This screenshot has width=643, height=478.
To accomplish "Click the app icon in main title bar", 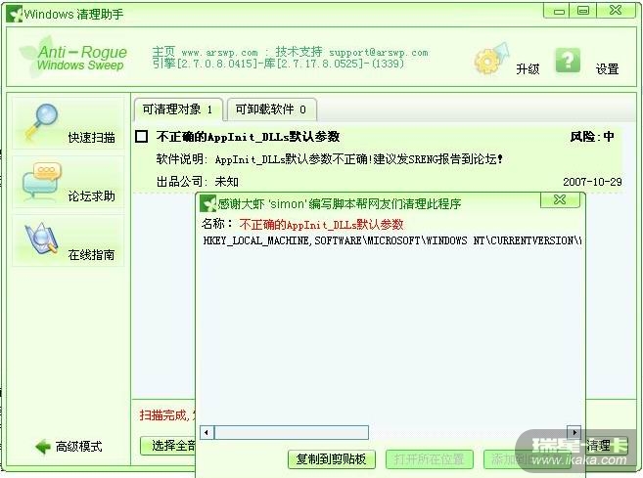I will point(14,14).
